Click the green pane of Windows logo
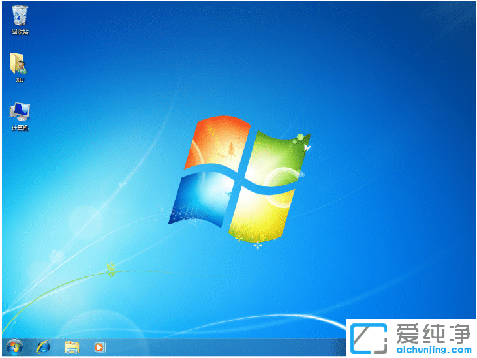This screenshot has height=358, width=477. (277, 154)
